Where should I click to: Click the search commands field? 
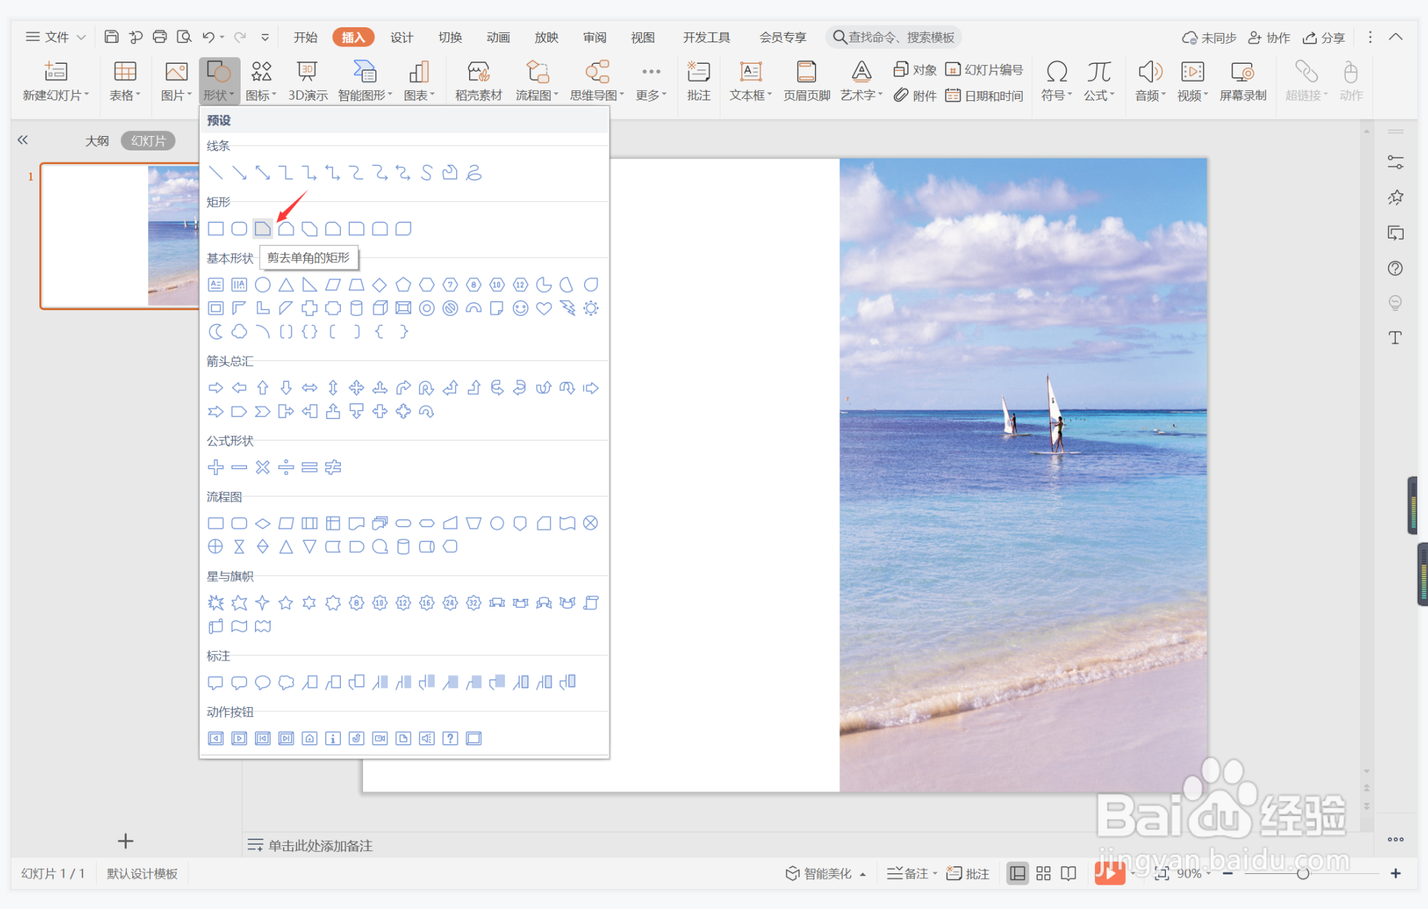[894, 37]
